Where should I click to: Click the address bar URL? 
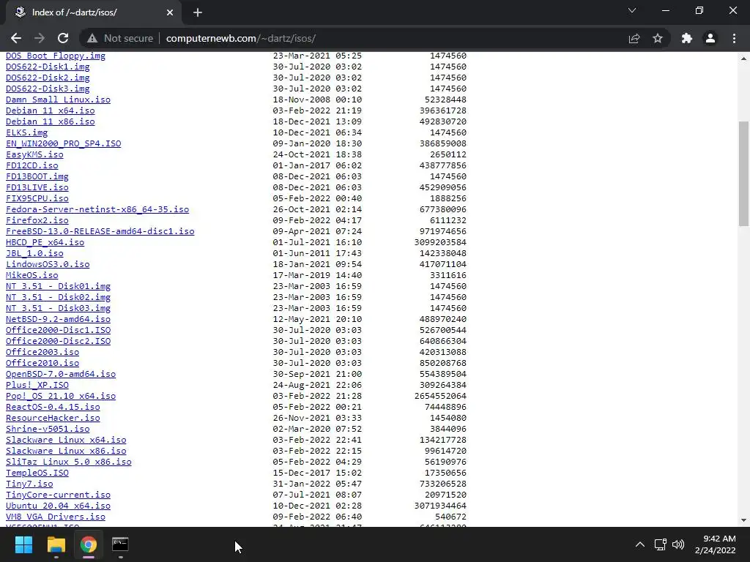(240, 38)
